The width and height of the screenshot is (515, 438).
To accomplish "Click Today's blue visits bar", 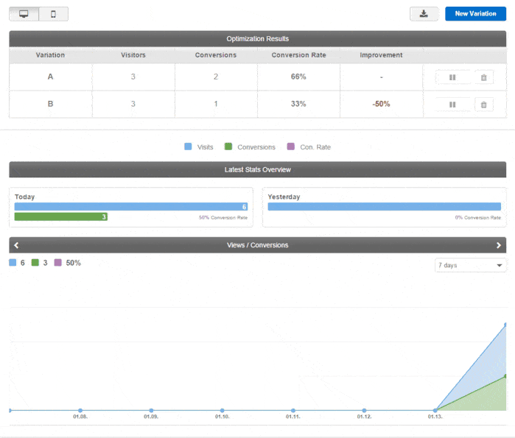I will pos(130,207).
